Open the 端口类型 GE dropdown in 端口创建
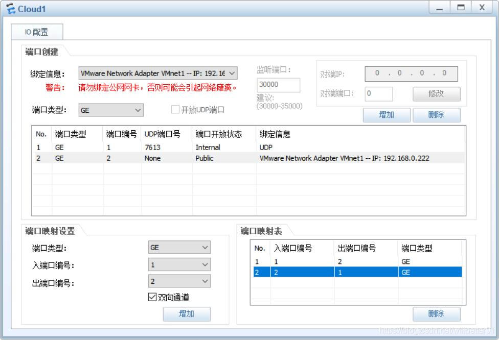Viewport: 499px width, 340px height. (x=111, y=110)
